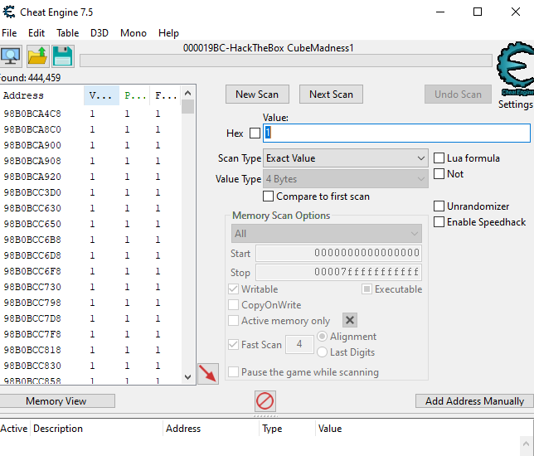
Task: Toggle the Fast Scan checkbox
Action: click(233, 345)
